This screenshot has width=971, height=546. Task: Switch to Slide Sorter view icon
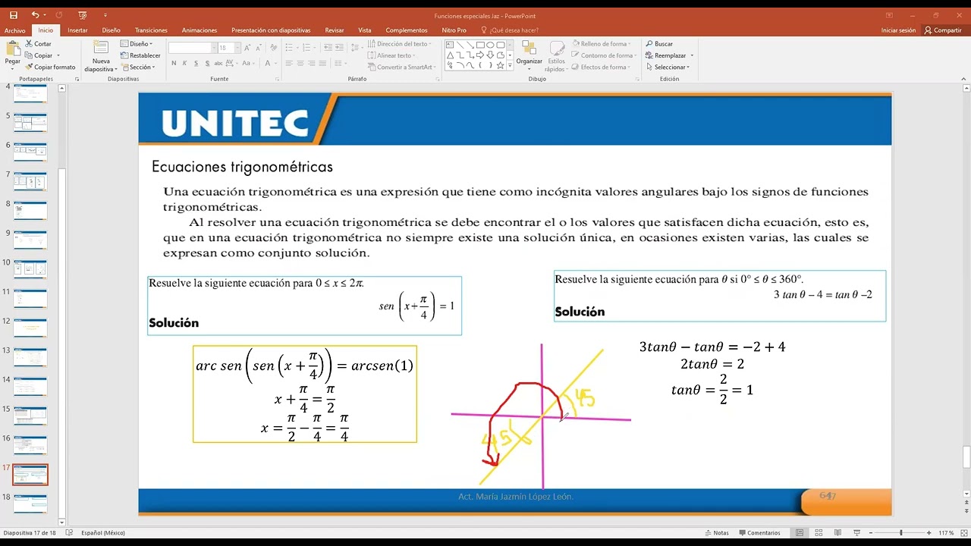(819, 532)
